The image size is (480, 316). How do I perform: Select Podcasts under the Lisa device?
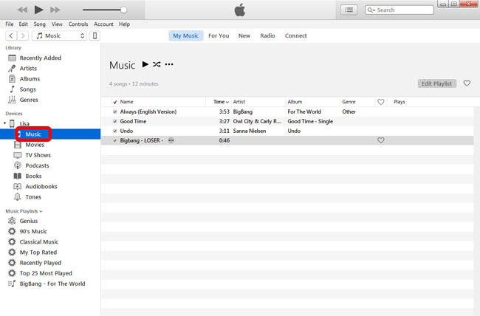(37, 165)
